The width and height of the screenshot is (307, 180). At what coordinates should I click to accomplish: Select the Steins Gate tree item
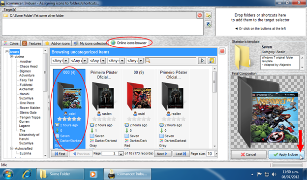coord(28,112)
